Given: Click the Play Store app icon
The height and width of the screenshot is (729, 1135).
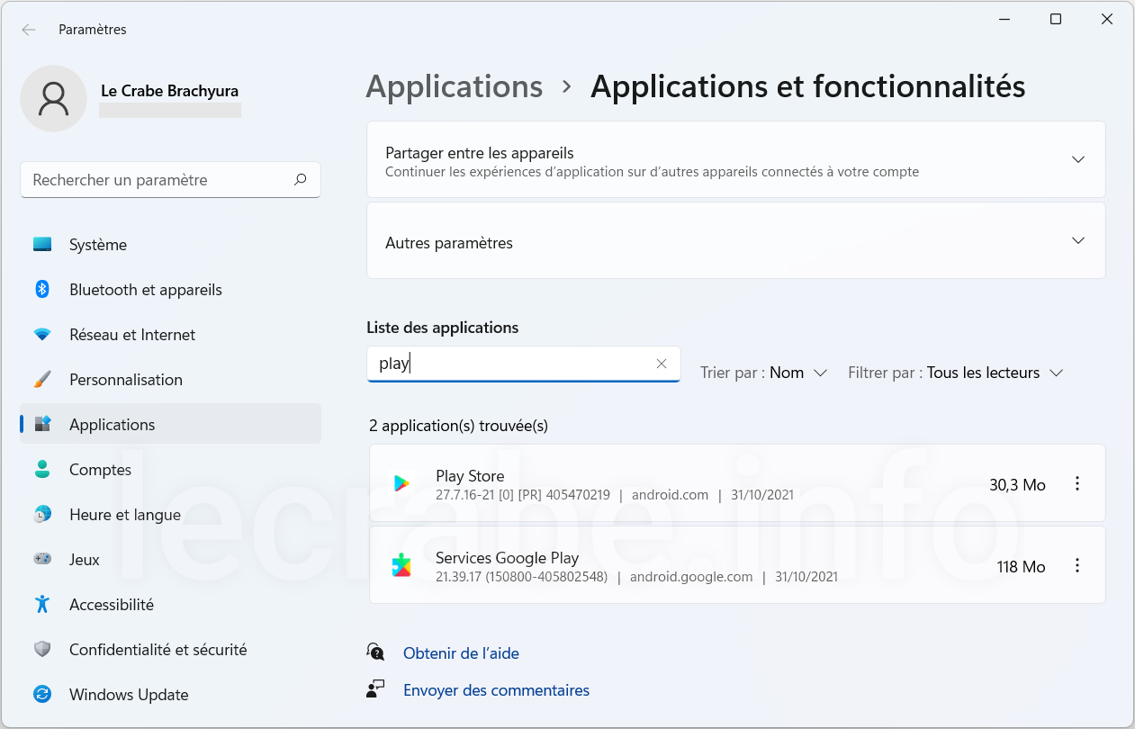Looking at the screenshot, I should tap(401, 484).
